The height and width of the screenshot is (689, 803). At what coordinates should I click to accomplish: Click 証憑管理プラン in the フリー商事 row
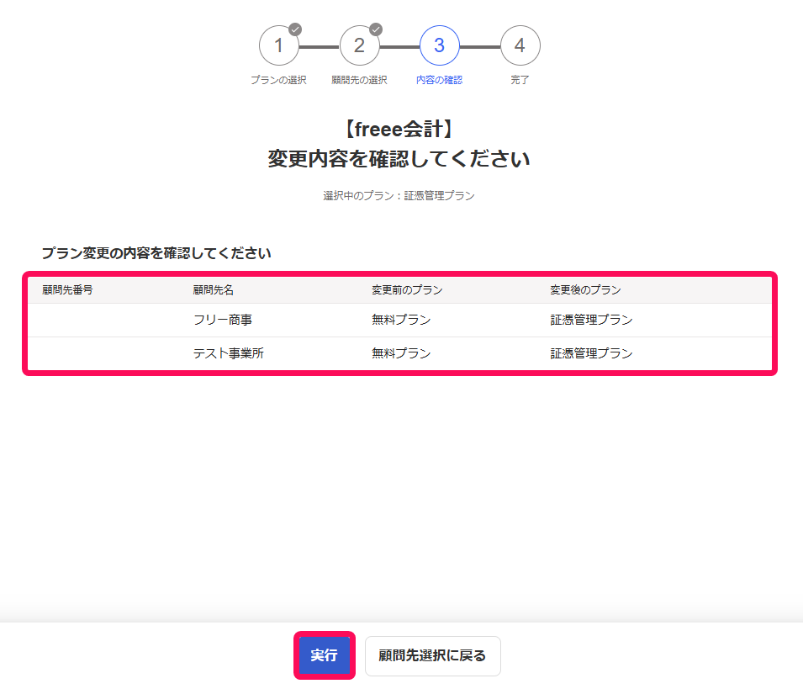[591, 320]
